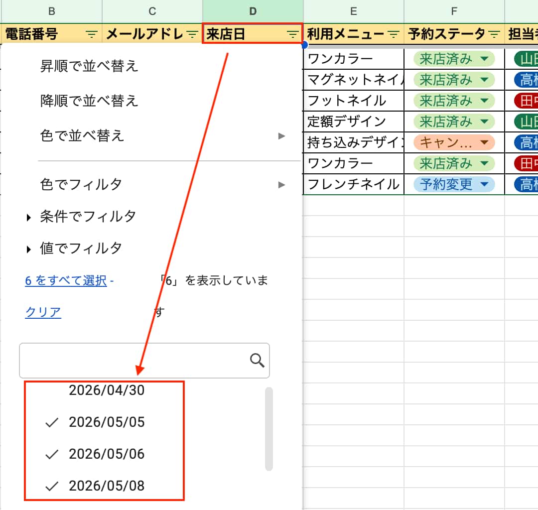Click 電話番号 header cell text
This screenshot has width=538, height=510.
[31, 34]
